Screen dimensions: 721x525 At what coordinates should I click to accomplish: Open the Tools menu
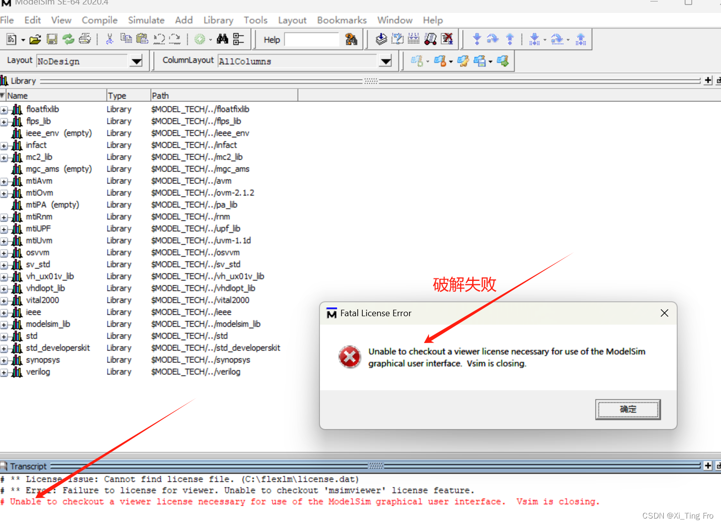(256, 20)
